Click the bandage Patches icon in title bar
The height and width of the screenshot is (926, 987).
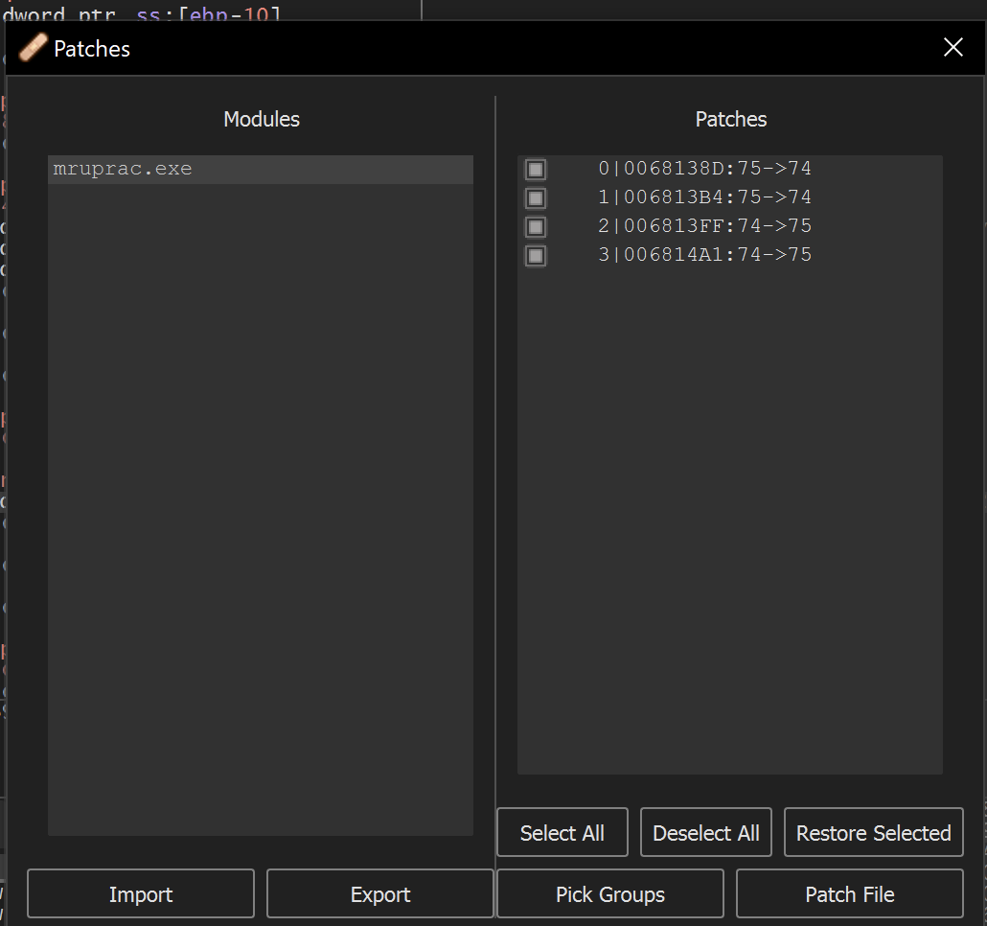pos(33,48)
